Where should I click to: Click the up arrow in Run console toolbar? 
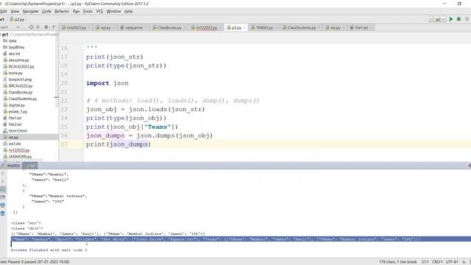(x=3, y=174)
